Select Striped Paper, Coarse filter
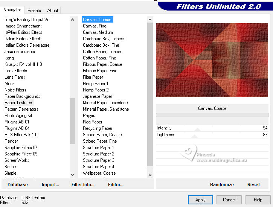This screenshot has width=273, height=207. point(102,135)
